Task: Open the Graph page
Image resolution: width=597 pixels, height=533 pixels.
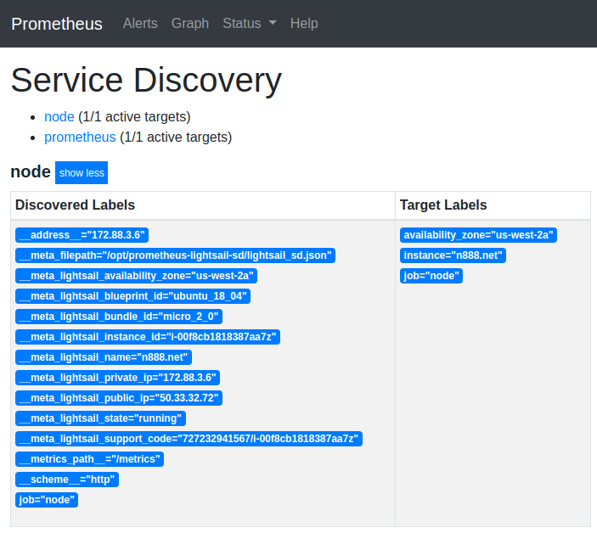Action: 190,24
